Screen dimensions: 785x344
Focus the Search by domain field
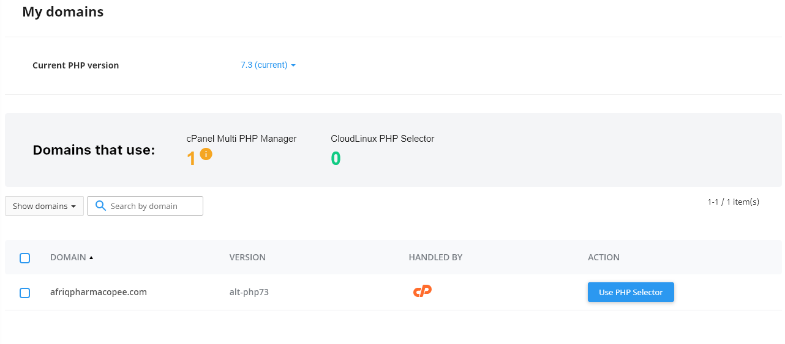pos(153,206)
